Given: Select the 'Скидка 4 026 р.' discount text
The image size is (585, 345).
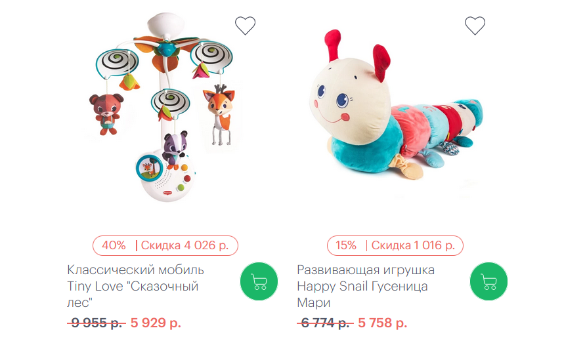Looking at the screenshot, I should point(184,245).
